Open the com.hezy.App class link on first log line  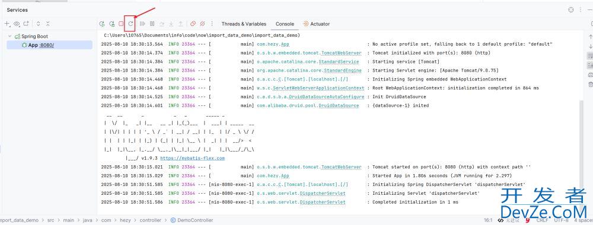pyautogui.click(x=273, y=44)
